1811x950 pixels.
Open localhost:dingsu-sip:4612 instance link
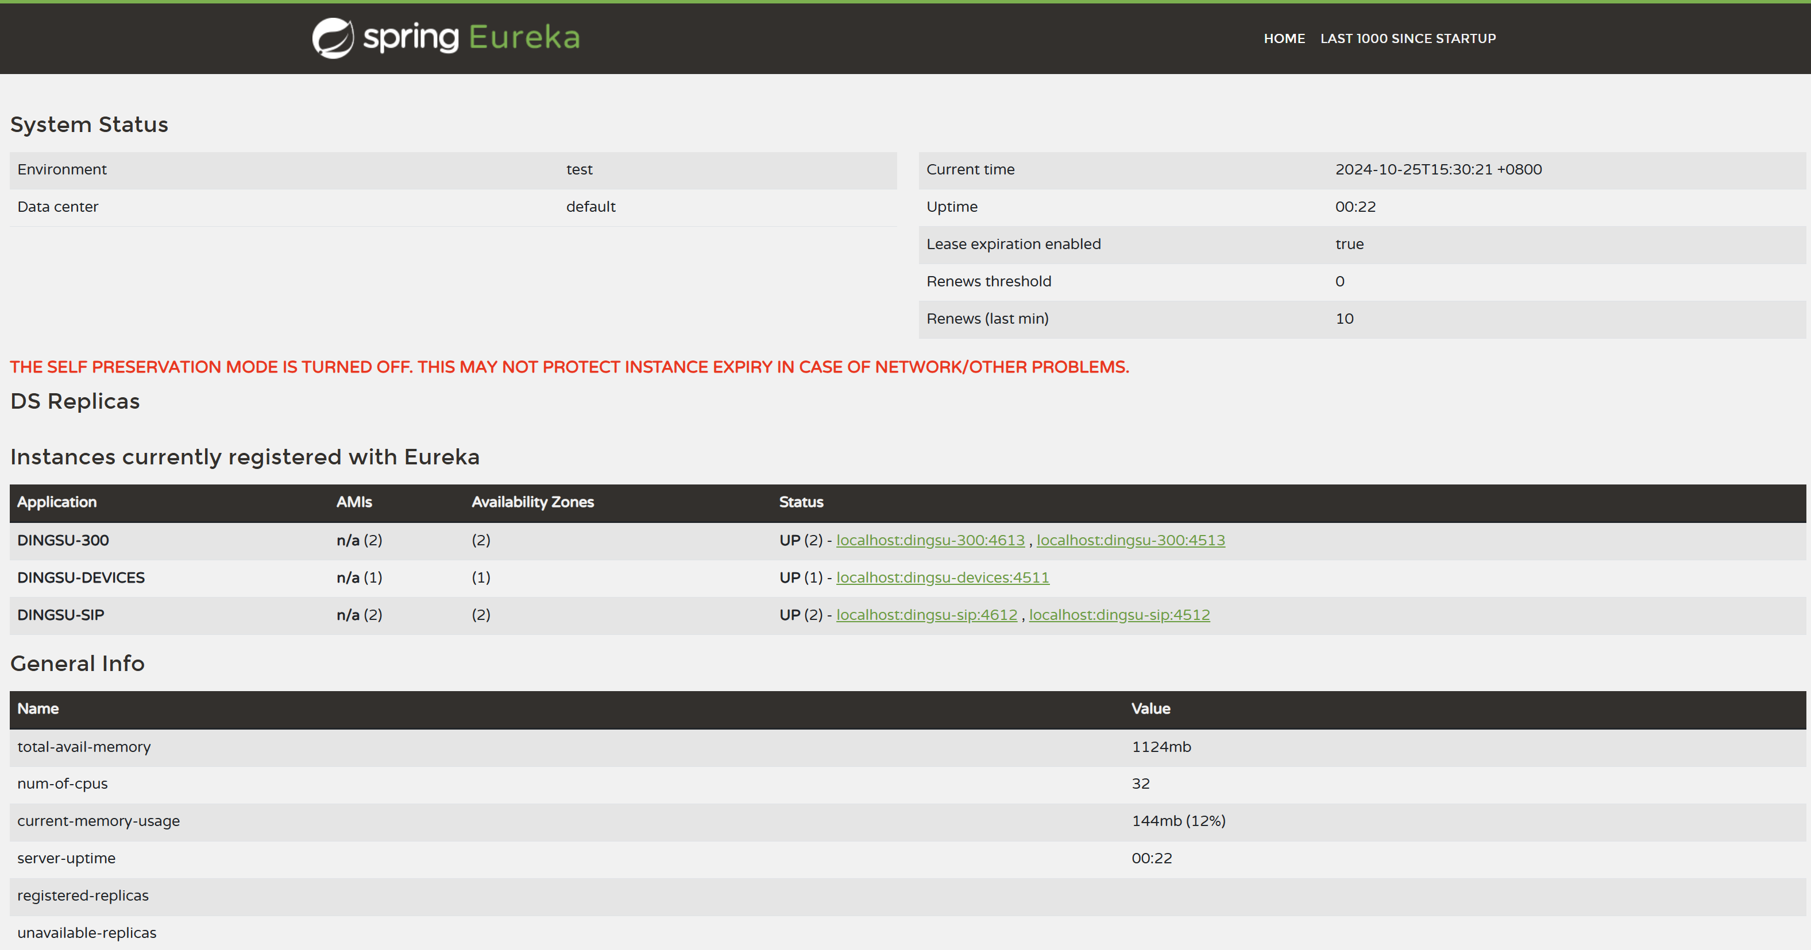(x=926, y=615)
